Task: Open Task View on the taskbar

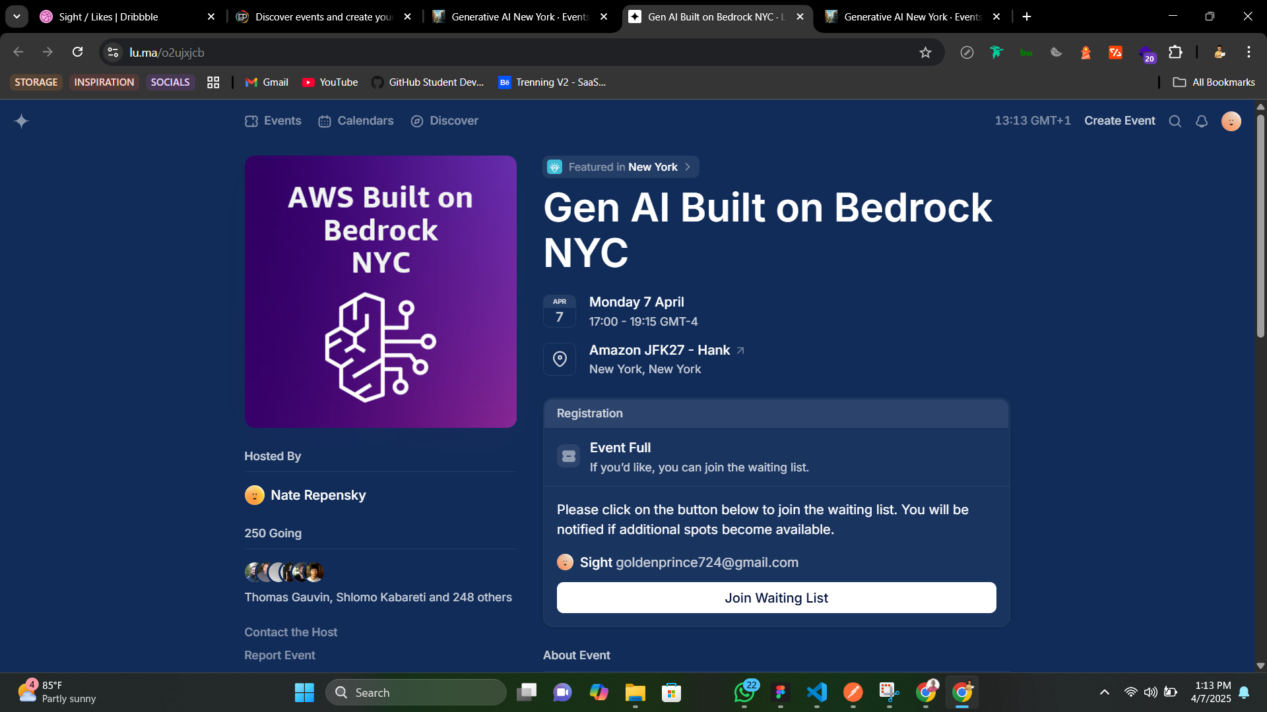Action: click(526, 692)
